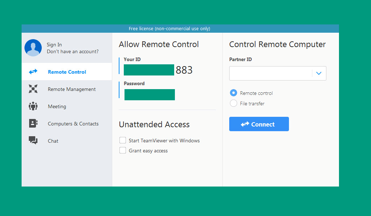Click the Remote Management expand-arrows icon
Image resolution: width=371 pixels, height=216 pixels.
coord(33,89)
